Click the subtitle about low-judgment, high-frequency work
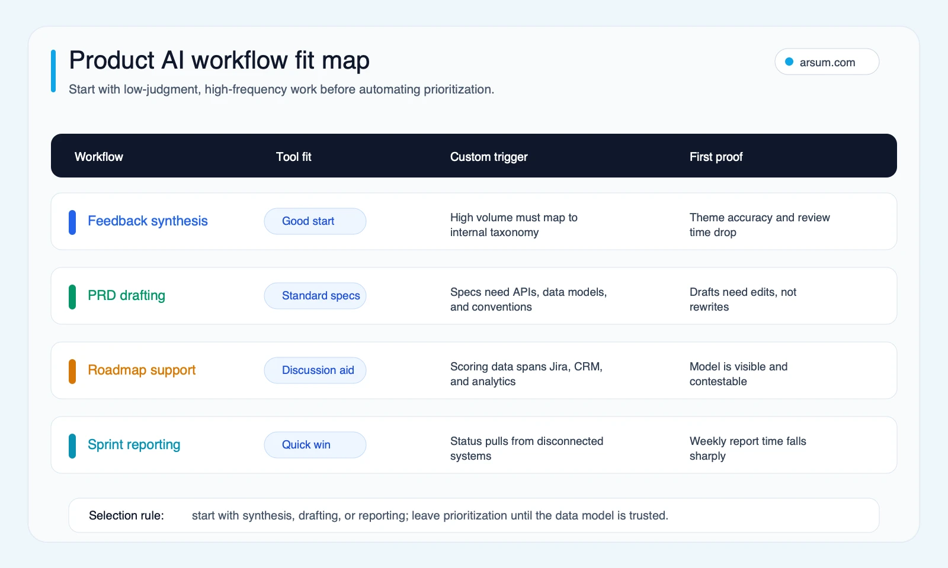 tap(281, 89)
